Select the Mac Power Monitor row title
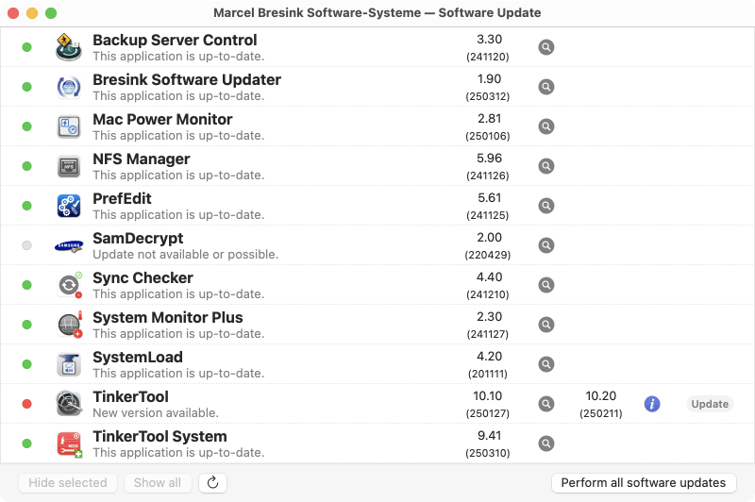755x502 pixels. (x=162, y=119)
